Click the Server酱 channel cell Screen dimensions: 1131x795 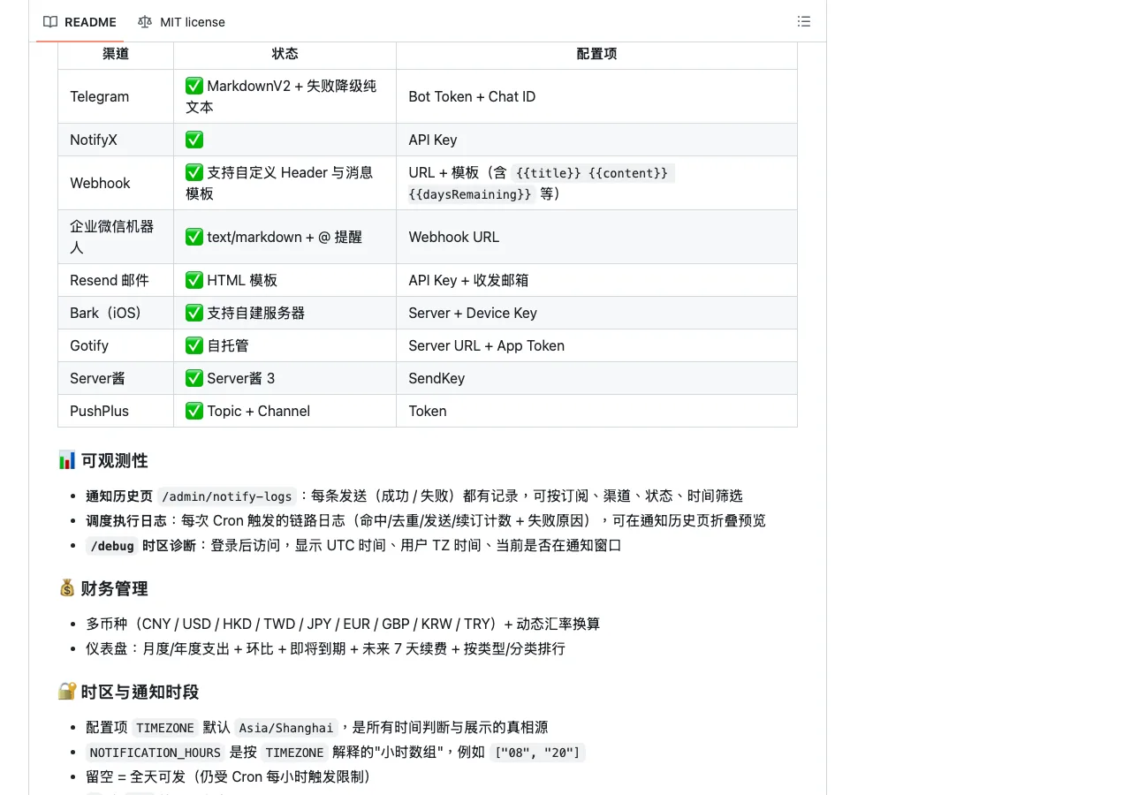tap(116, 378)
